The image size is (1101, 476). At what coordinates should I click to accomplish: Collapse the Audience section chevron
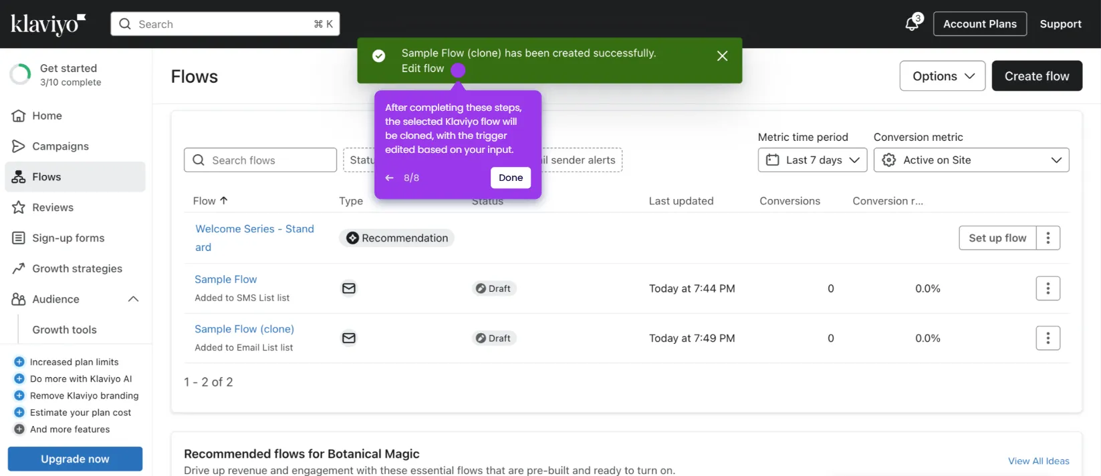pos(133,299)
